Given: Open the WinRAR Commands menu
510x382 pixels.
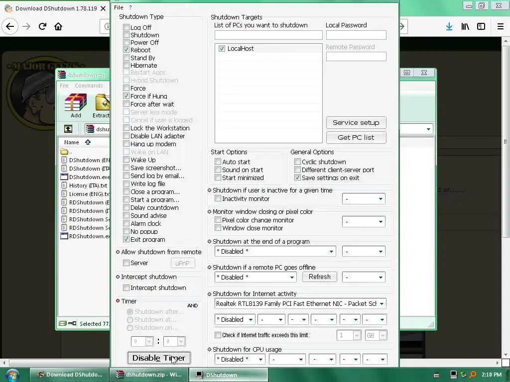Looking at the screenshot, I should [x=89, y=86].
